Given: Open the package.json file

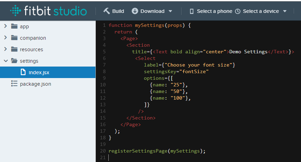Looking at the screenshot, I should click(36, 84).
